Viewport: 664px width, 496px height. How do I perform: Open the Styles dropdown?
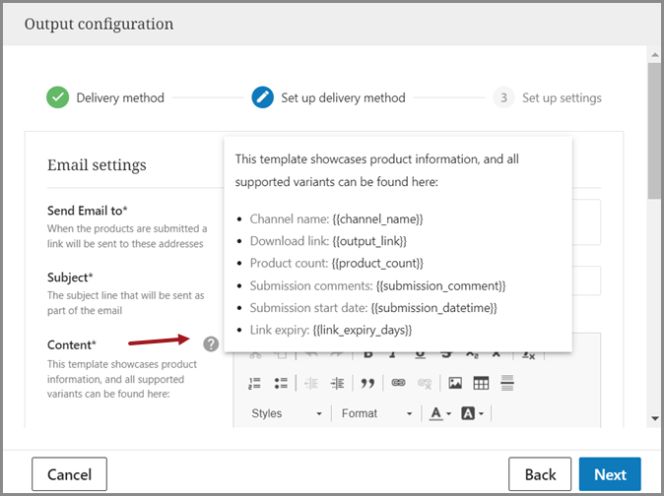point(286,413)
